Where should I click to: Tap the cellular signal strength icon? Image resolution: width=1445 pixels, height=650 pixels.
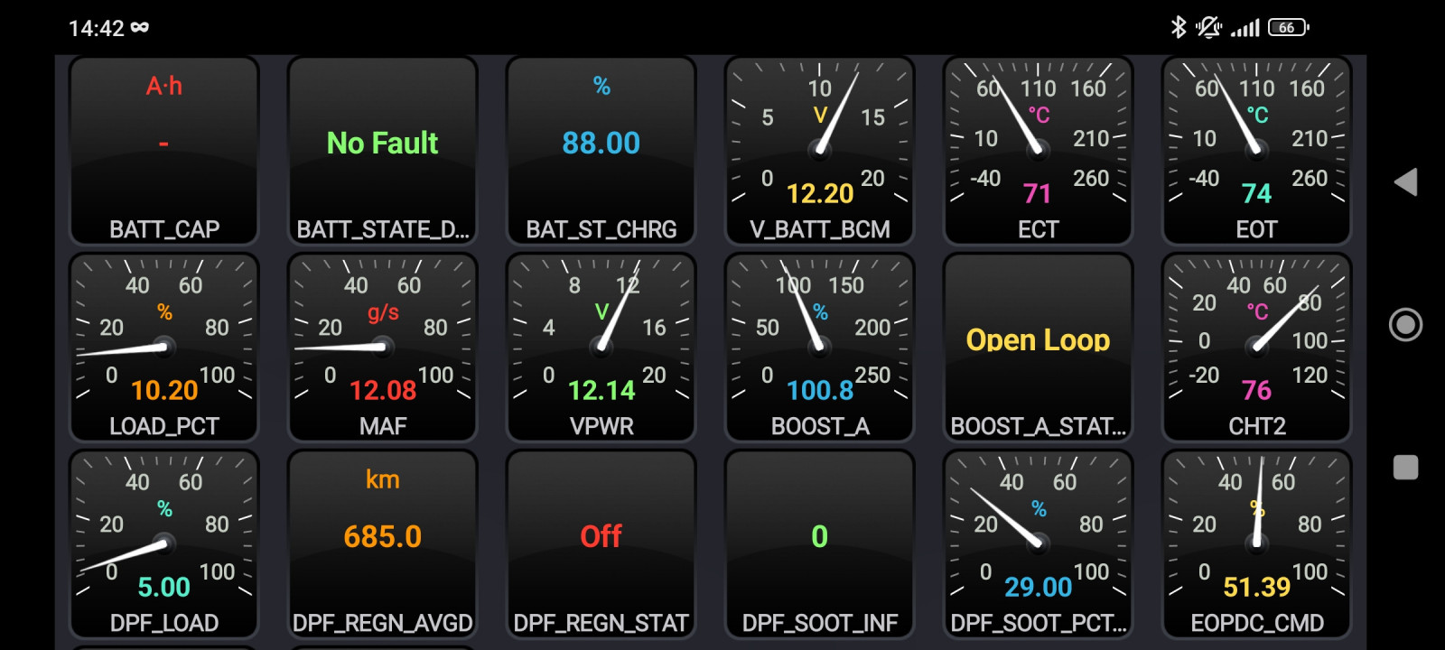(x=1245, y=28)
